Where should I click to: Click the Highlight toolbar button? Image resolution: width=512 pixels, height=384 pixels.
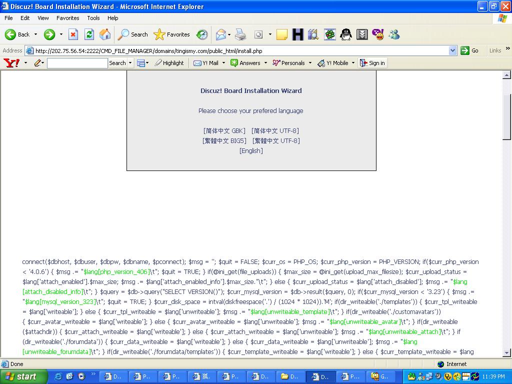point(169,62)
